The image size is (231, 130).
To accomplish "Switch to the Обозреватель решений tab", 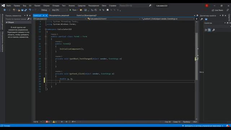I will (59, 16).
